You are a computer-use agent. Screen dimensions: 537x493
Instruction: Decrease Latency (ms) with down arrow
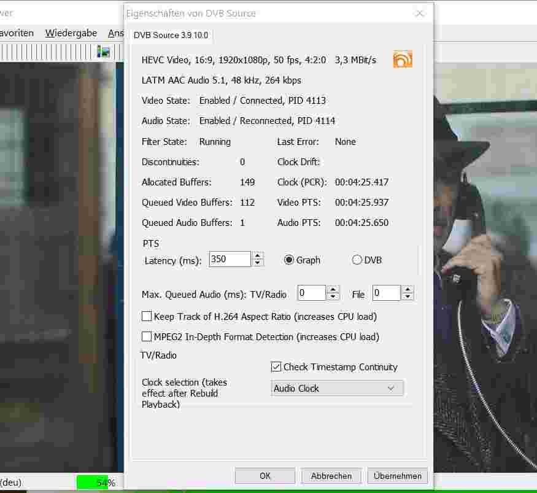258,263
